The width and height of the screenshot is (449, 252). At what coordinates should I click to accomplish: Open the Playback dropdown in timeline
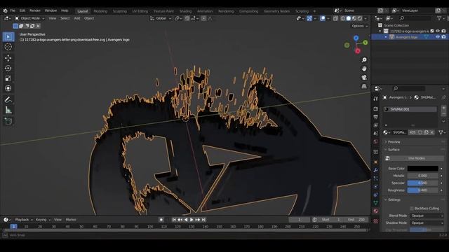click(x=24, y=220)
